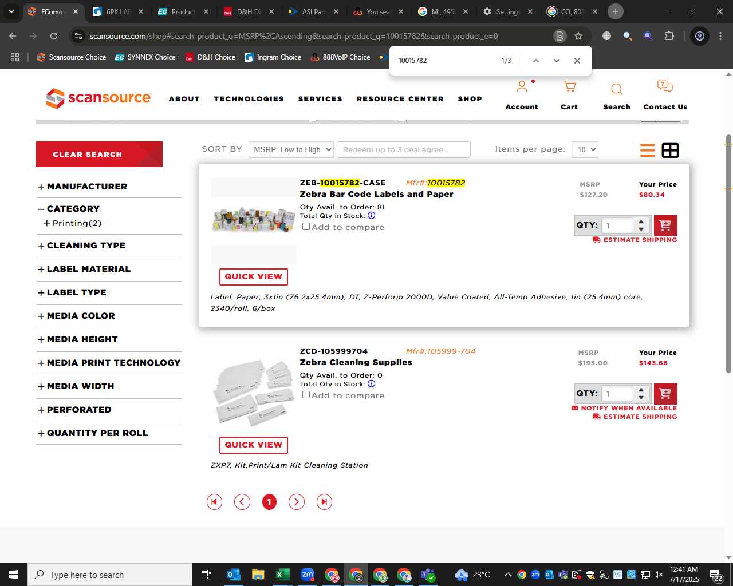
Task: Switch to list view layout icon
Action: tap(648, 150)
